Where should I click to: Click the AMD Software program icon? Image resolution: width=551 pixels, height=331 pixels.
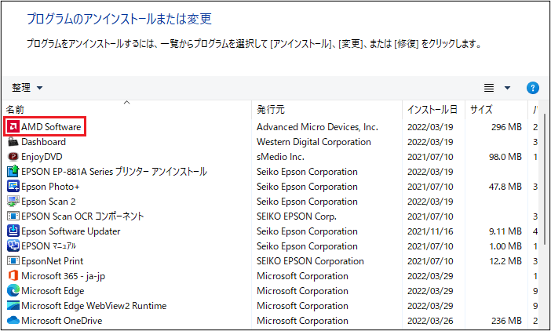point(13,127)
